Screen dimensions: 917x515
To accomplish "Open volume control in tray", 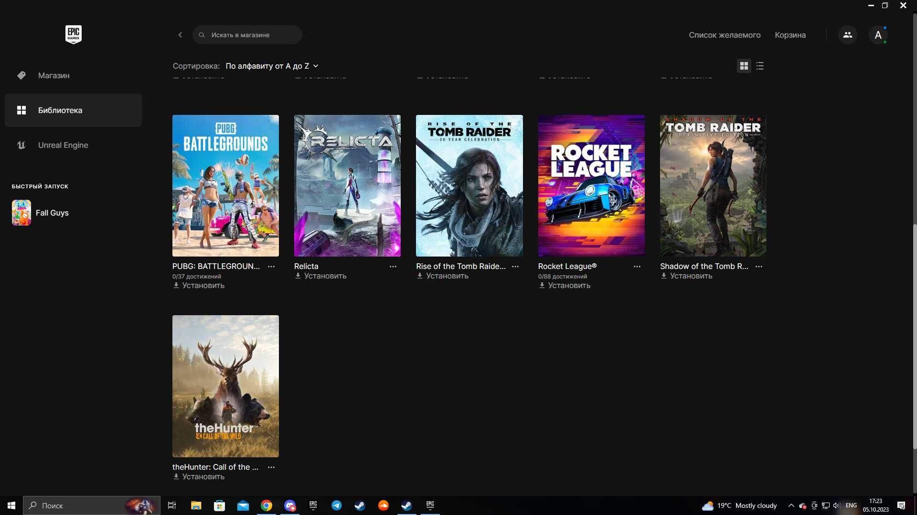I will point(836,505).
